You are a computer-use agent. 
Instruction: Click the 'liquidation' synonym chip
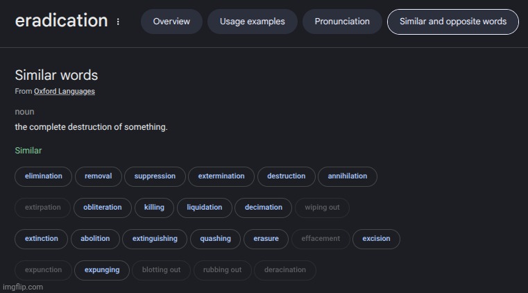pos(205,208)
